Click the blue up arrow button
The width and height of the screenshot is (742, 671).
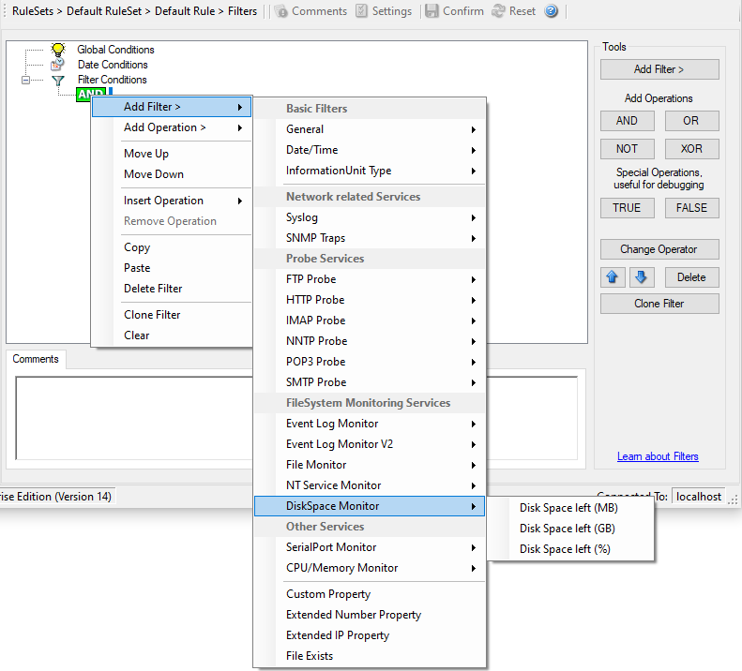(x=613, y=277)
